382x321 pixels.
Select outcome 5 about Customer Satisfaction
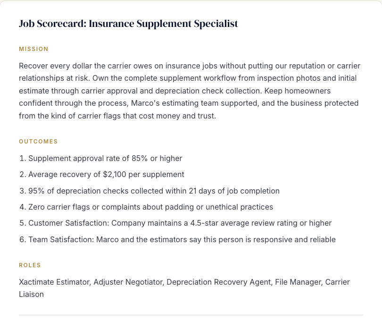coord(175,223)
